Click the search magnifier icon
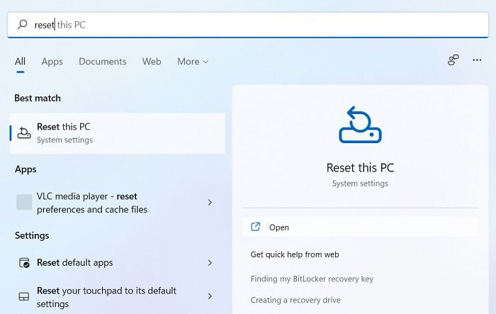Screen dimensions: 496x314 click(23, 24)
